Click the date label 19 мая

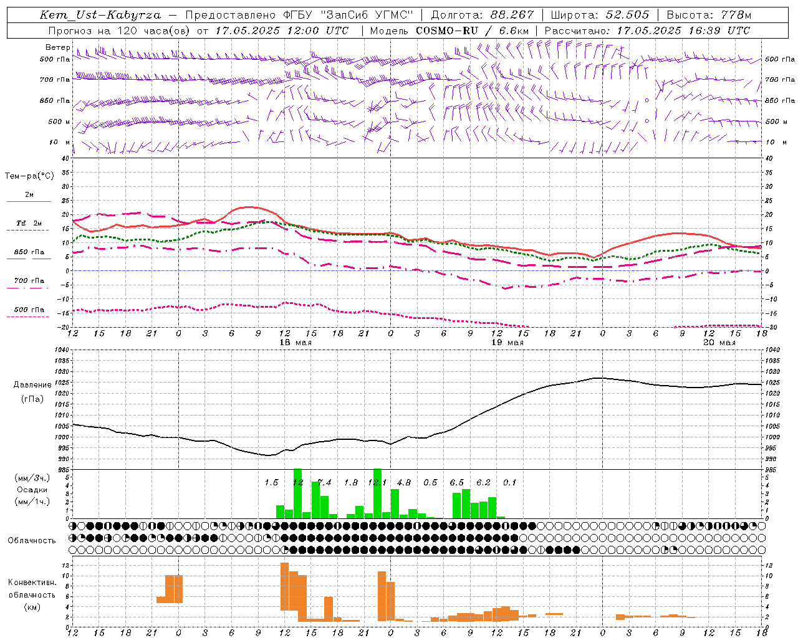pos(507,343)
